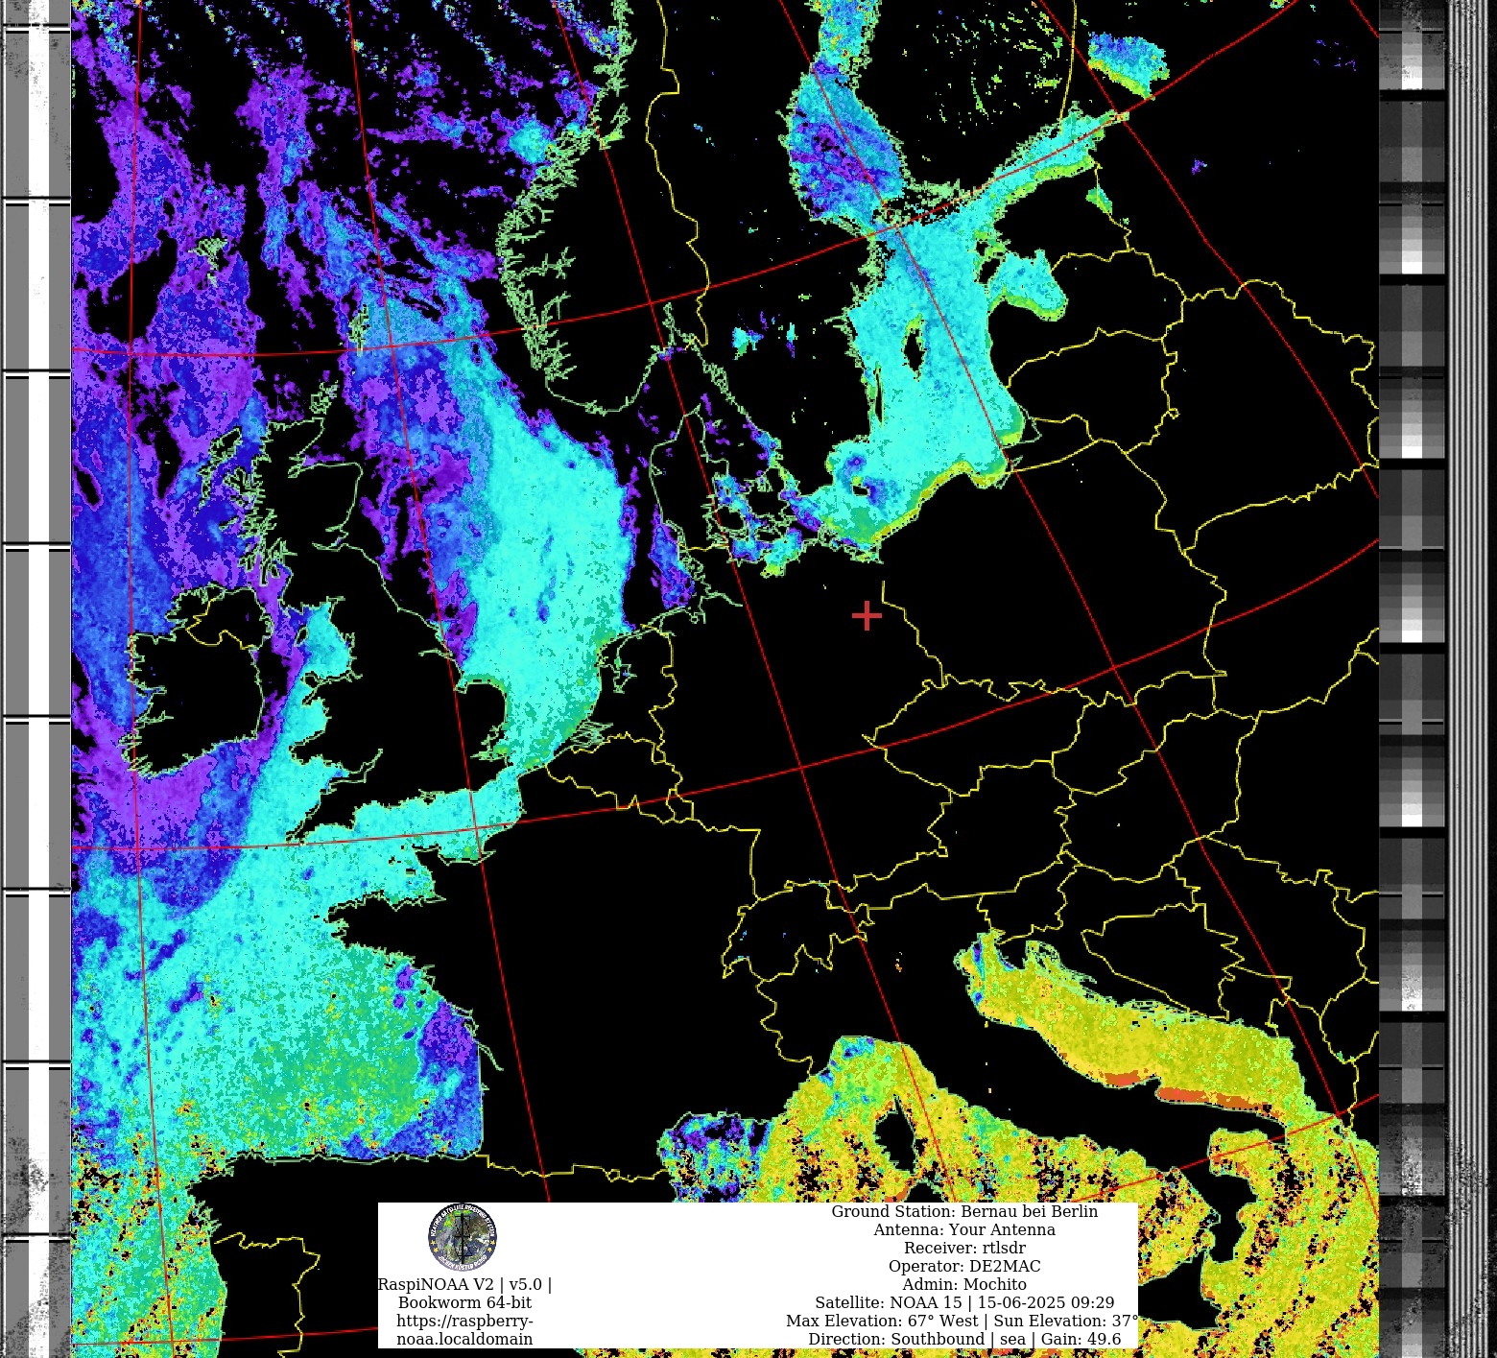1497x1358 pixels.
Task: Select the 'Max Elevation: 67° West' line
Action: [x=962, y=1321]
